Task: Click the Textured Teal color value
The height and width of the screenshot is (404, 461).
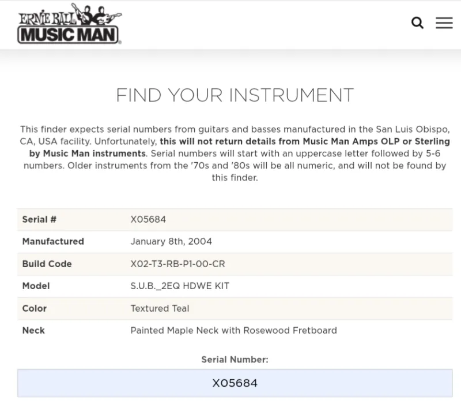Action: (160, 308)
